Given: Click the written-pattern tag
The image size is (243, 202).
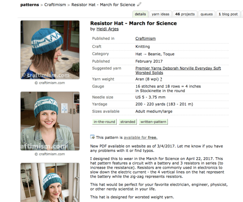Looking at the screenshot, I should click(153, 122).
